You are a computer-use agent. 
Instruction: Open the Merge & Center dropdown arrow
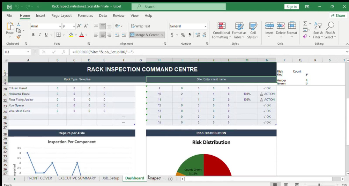tap(162, 35)
